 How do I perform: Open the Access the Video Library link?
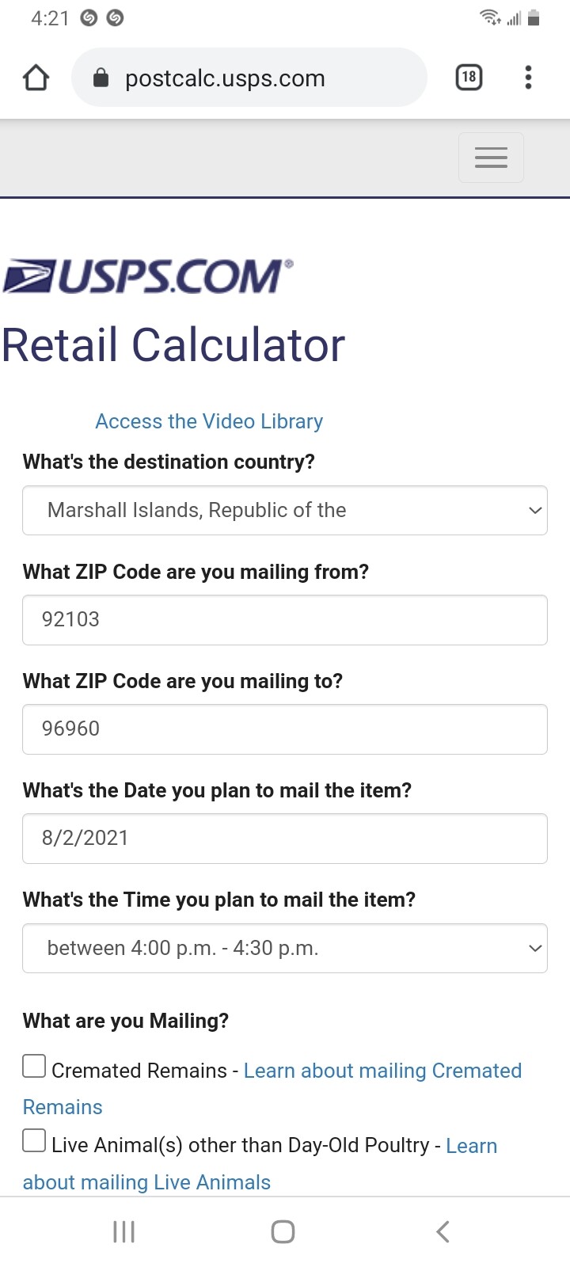[209, 421]
